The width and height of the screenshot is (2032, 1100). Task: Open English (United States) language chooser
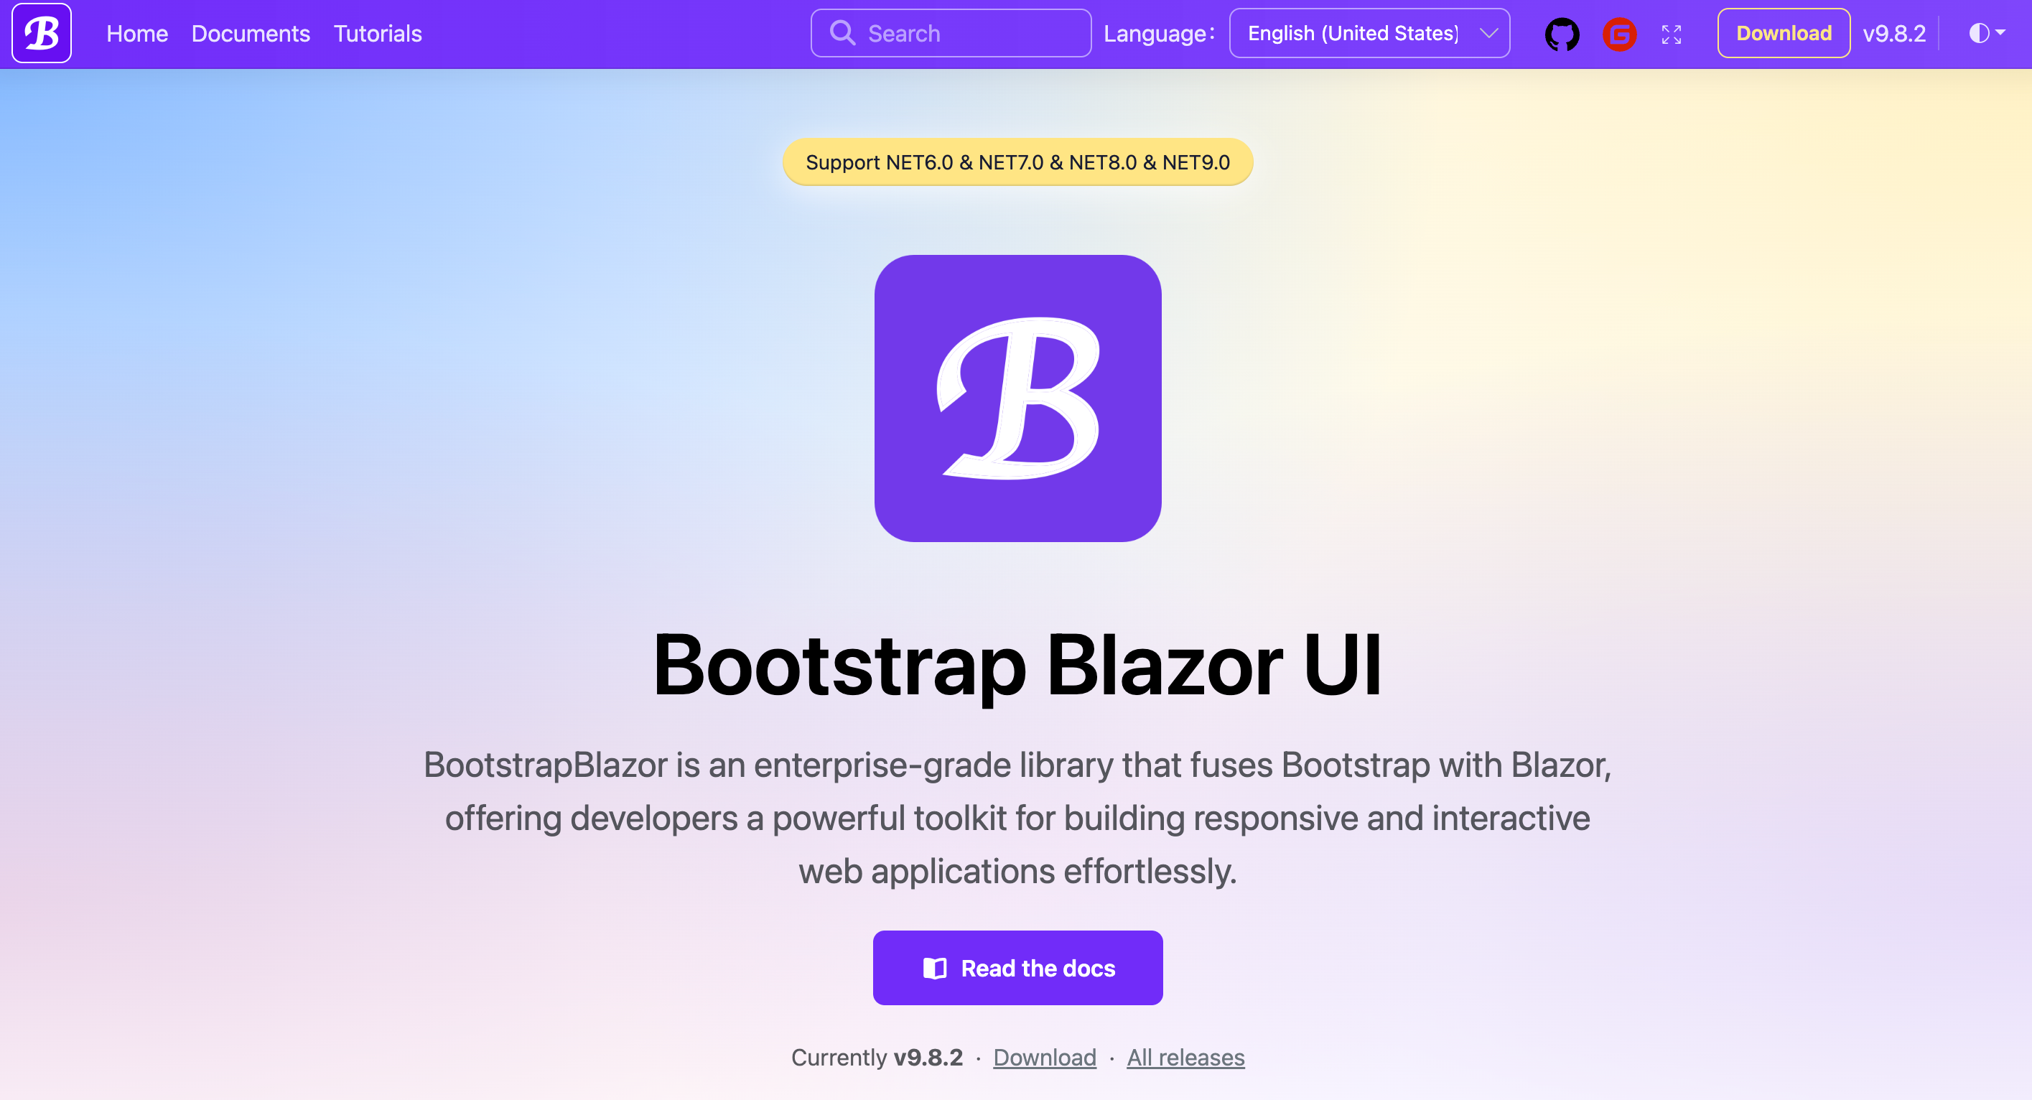[1369, 33]
